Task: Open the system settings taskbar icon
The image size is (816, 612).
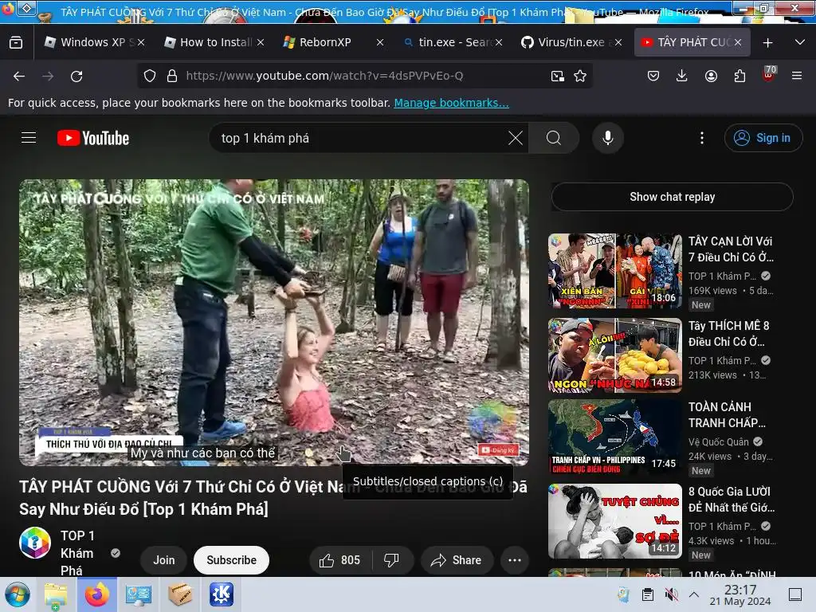Action: pyautogui.click(x=139, y=594)
